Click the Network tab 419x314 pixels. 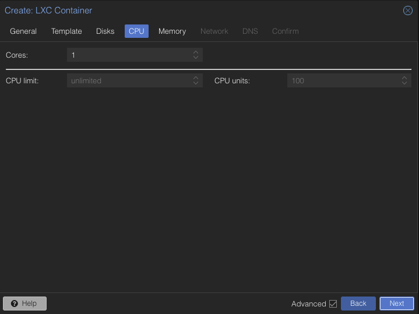pyautogui.click(x=214, y=31)
